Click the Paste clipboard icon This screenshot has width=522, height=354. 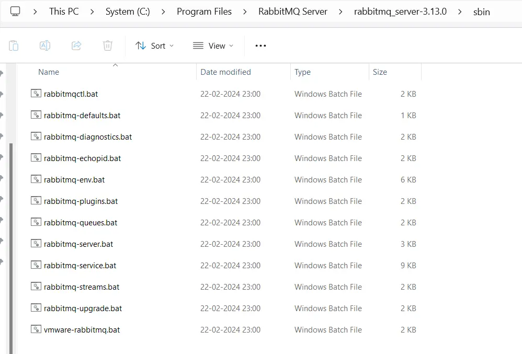[14, 45]
